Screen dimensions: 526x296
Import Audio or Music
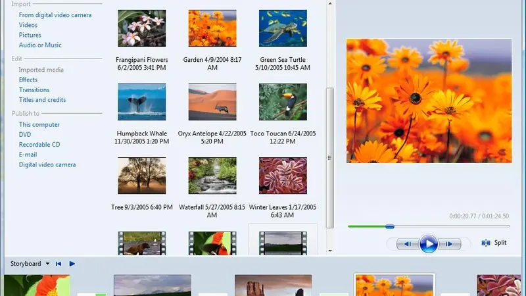coord(40,45)
